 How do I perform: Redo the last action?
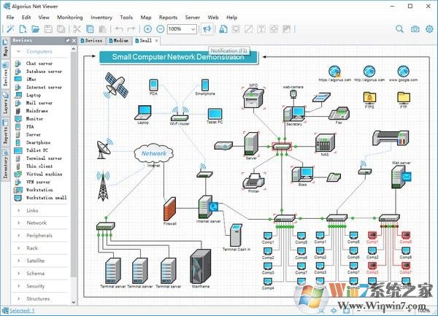pyautogui.click(x=131, y=29)
